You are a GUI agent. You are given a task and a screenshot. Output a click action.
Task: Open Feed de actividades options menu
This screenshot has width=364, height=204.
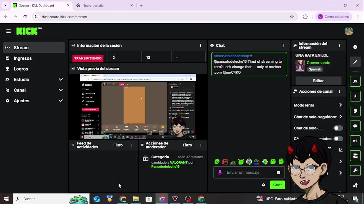(x=131, y=145)
